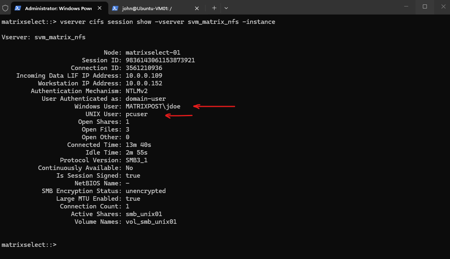Image resolution: width=450 pixels, height=259 pixels.
Task: Switch to john@Ubuntu-VM01 tab
Action: coord(156,8)
